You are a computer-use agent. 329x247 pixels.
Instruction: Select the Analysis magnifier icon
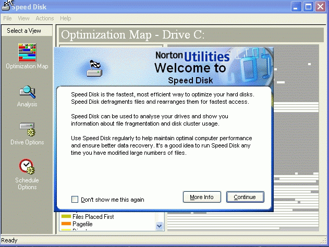point(27,92)
